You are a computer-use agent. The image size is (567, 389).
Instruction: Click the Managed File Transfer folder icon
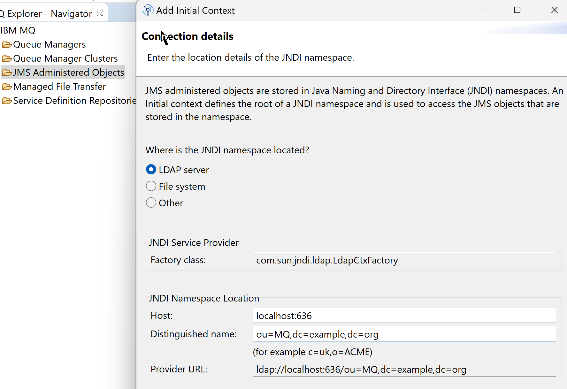click(x=7, y=86)
